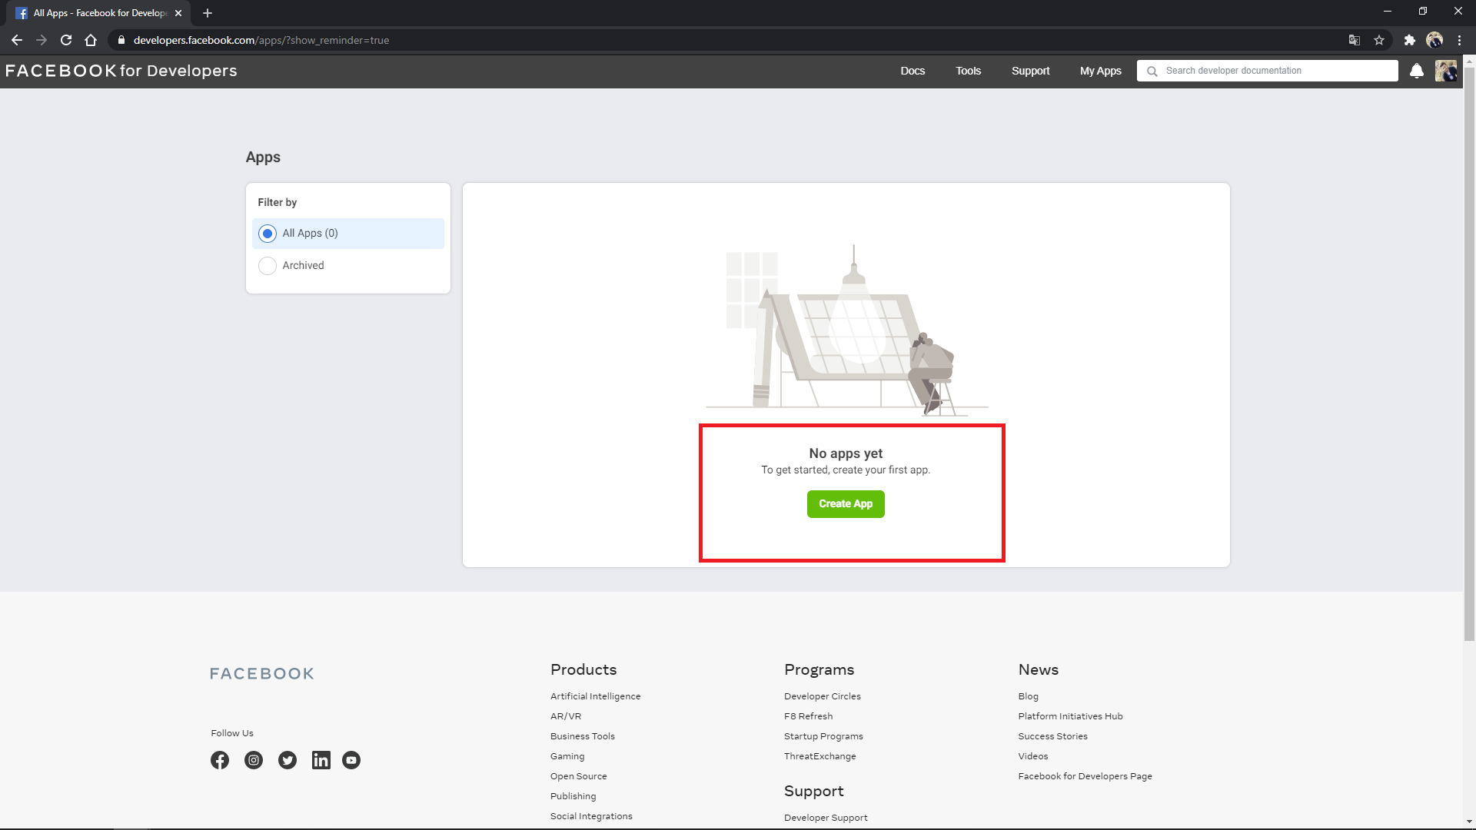
Task: Open Success Stories link
Action: pos(1053,736)
